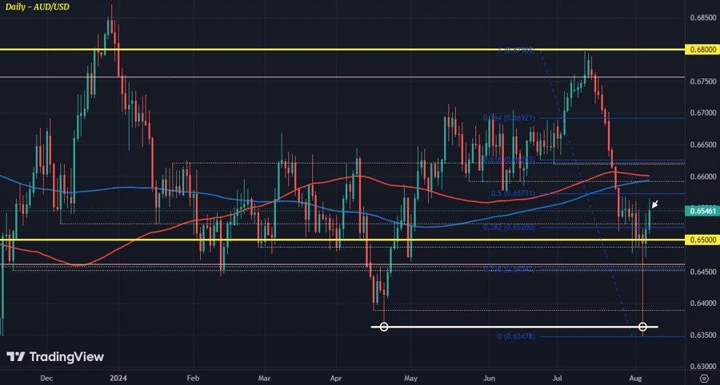The width and height of the screenshot is (720, 385).
Task: Click the Daily – AUD/USD chart title
Action: [x=38, y=7]
